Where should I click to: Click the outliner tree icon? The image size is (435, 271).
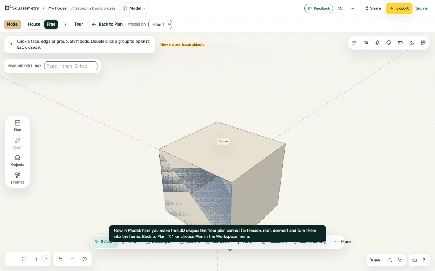click(366, 43)
